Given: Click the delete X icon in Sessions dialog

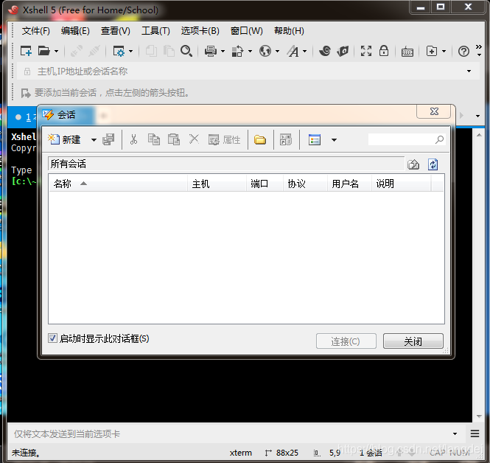Looking at the screenshot, I should click(x=194, y=139).
